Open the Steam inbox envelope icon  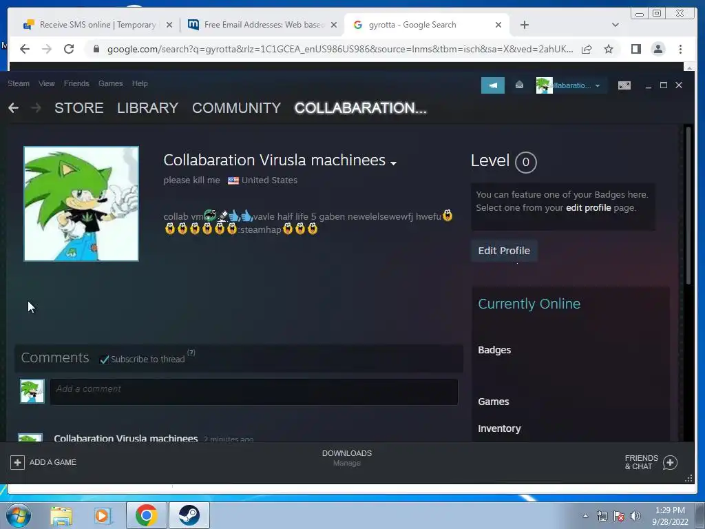tap(519, 85)
